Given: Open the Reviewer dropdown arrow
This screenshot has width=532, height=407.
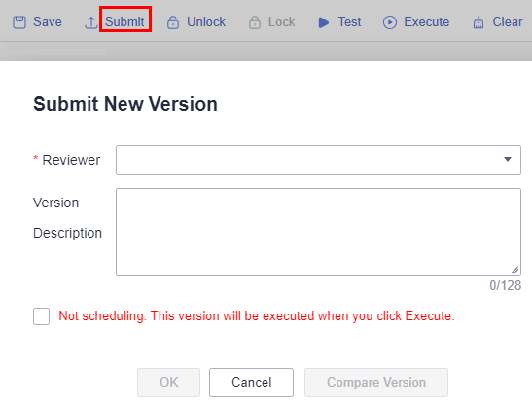Looking at the screenshot, I should click(x=508, y=159).
